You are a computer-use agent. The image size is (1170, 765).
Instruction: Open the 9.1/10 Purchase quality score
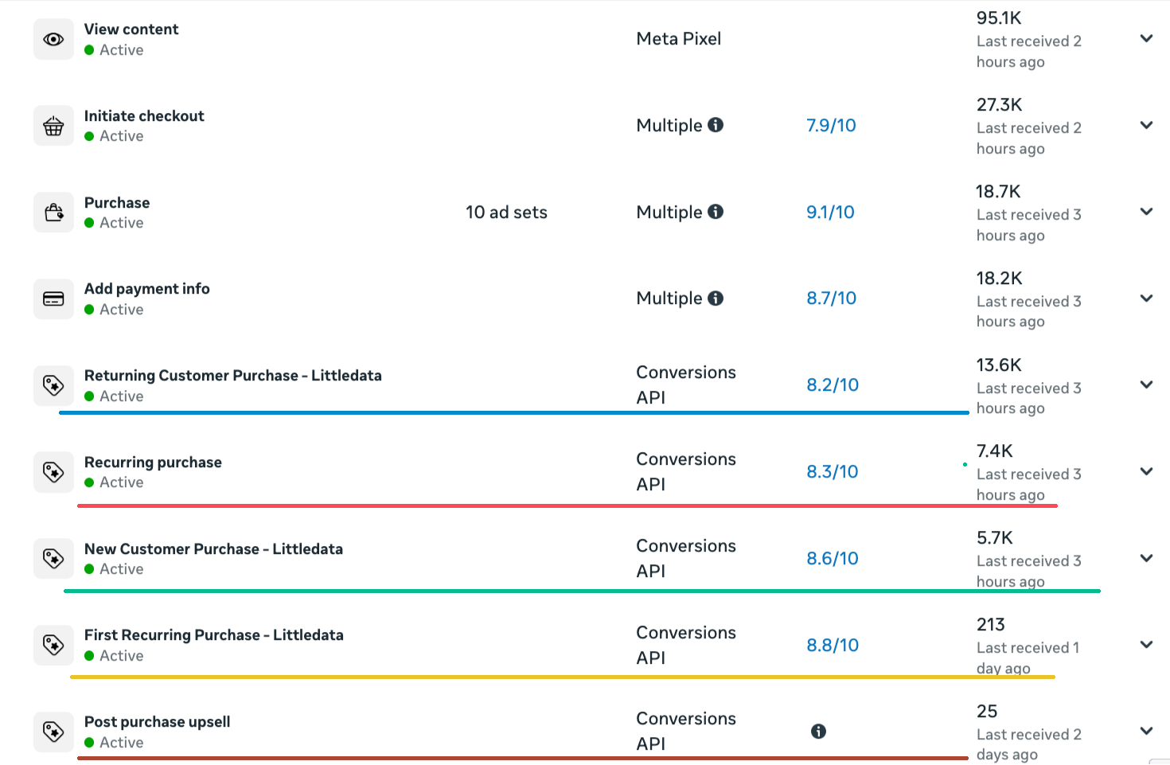pyautogui.click(x=830, y=212)
